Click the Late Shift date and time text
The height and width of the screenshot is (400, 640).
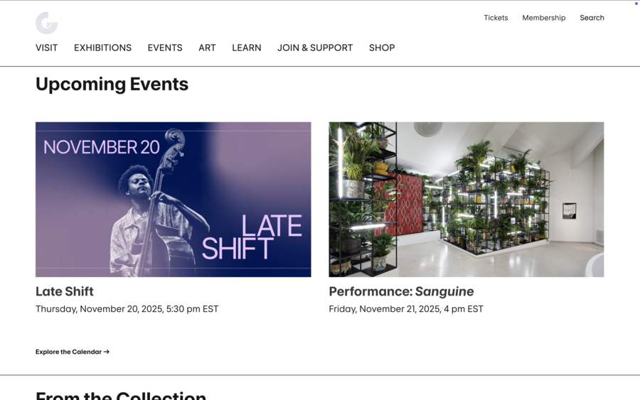click(x=127, y=309)
